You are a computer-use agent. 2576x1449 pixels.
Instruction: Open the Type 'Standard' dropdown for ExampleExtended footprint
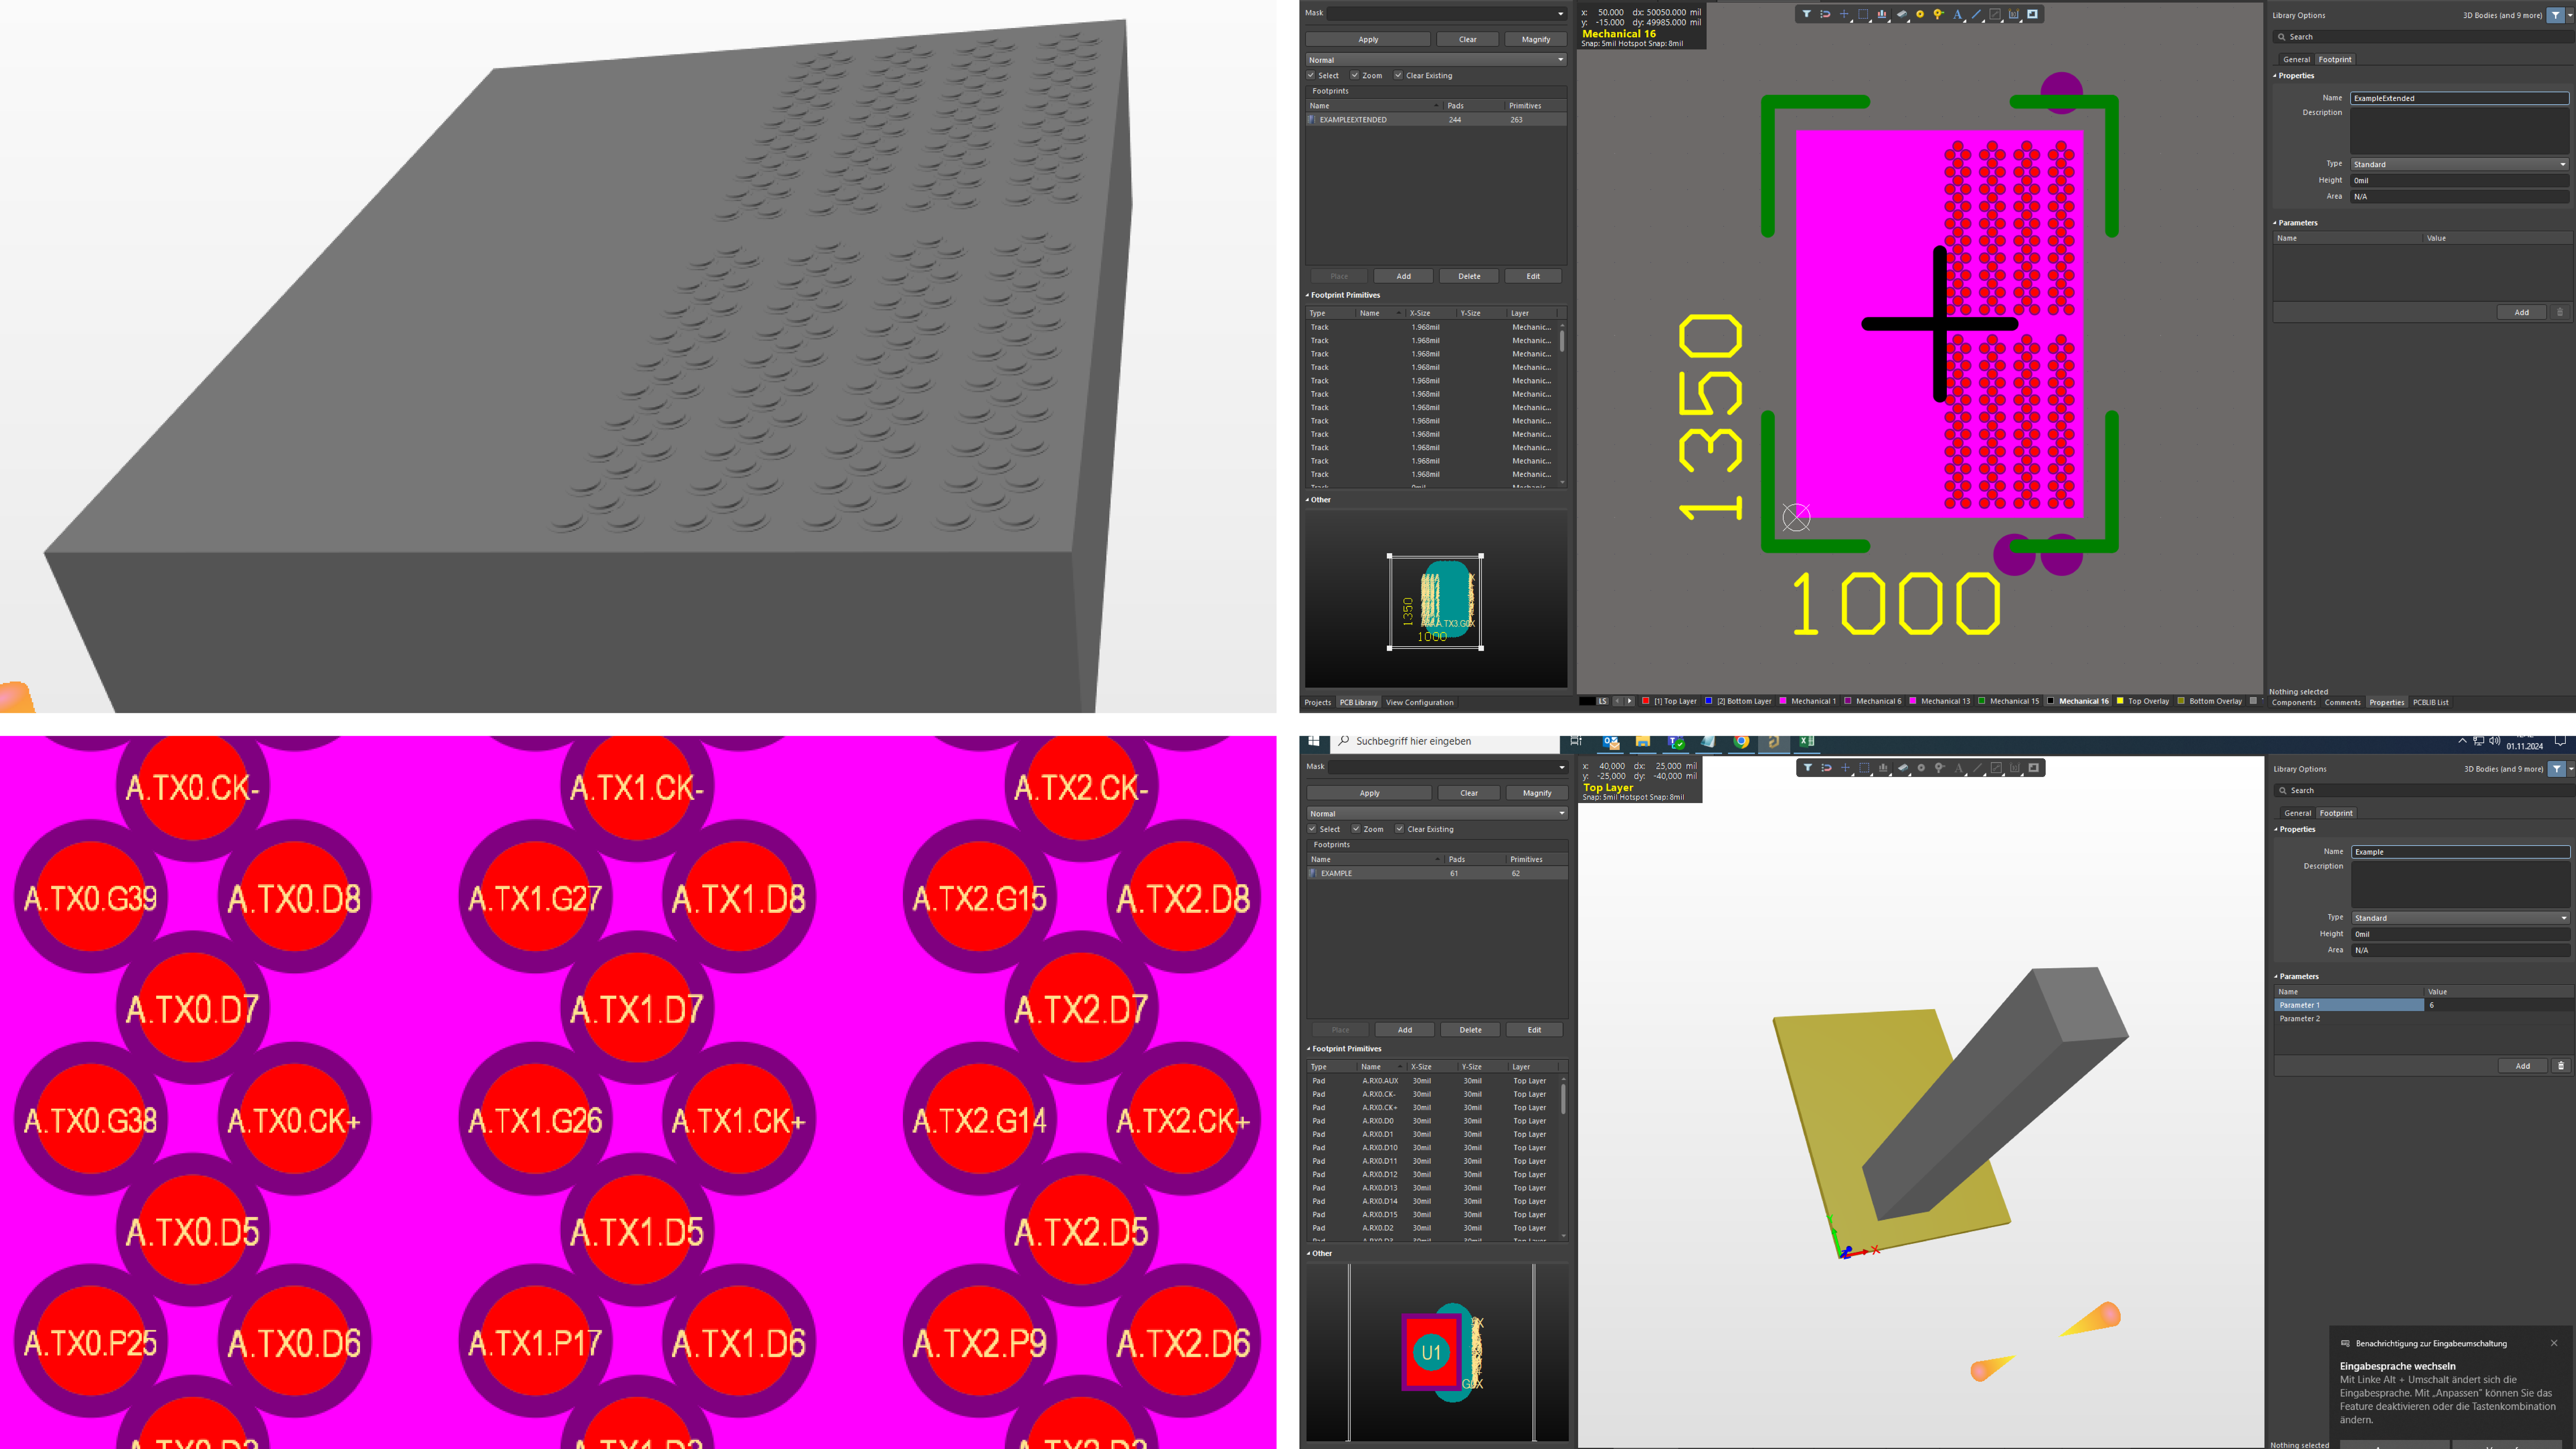2459,164
